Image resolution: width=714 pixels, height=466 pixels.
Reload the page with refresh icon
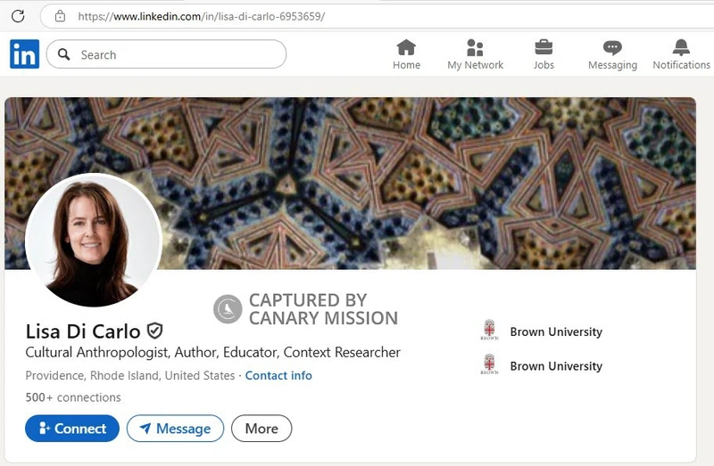[18, 16]
